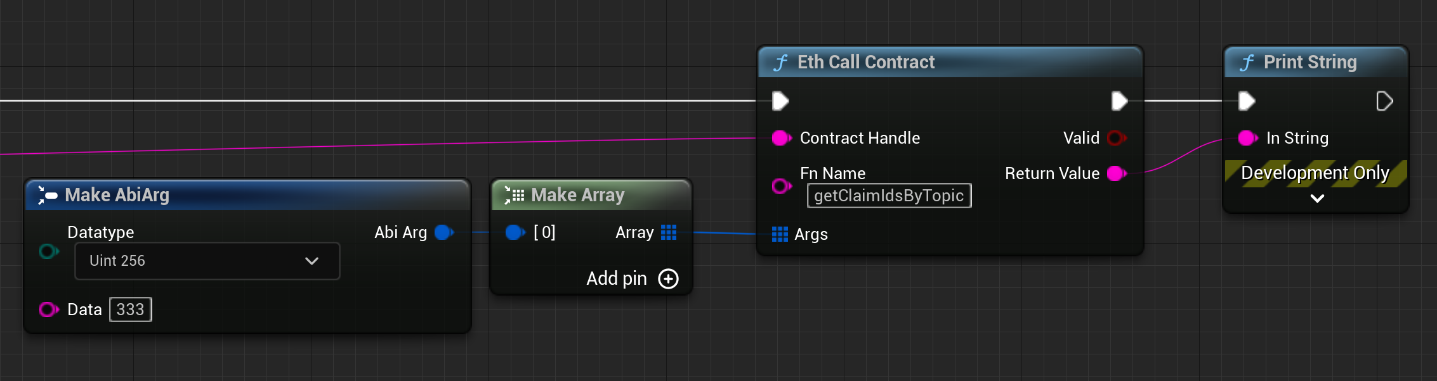1437x381 pixels.
Task: Expand Print String advanced options chevron
Action: 1317,198
